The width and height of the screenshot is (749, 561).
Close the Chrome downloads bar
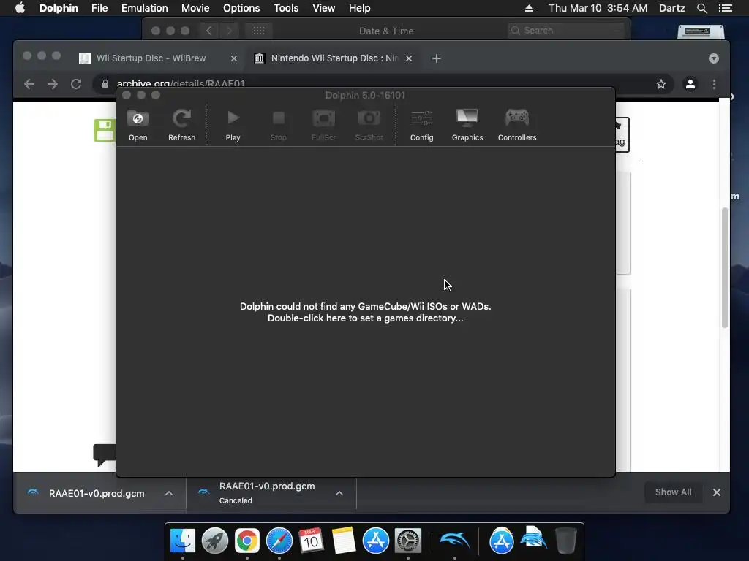717,492
